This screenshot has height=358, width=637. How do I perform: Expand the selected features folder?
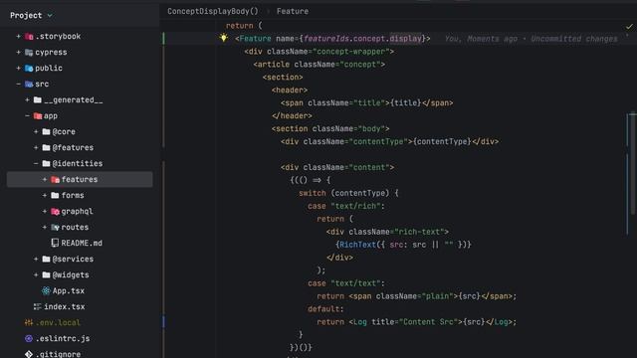45,179
